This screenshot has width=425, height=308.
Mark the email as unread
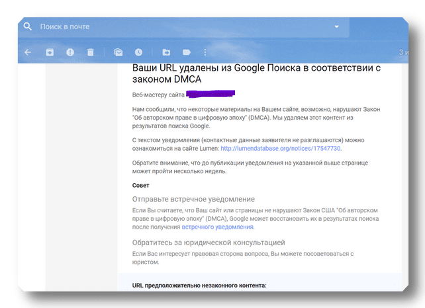point(118,52)
